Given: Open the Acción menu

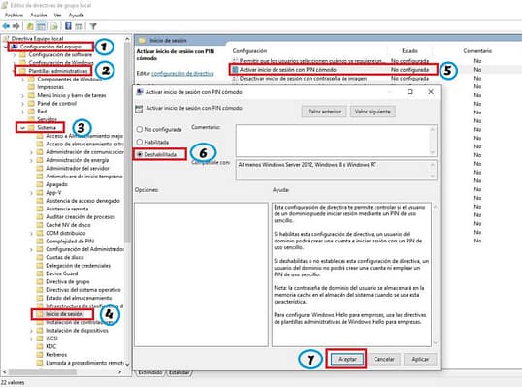Looking at the screenshot, I should click(38, 15).
